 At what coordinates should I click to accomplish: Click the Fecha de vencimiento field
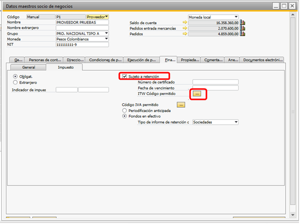point(215,88)
